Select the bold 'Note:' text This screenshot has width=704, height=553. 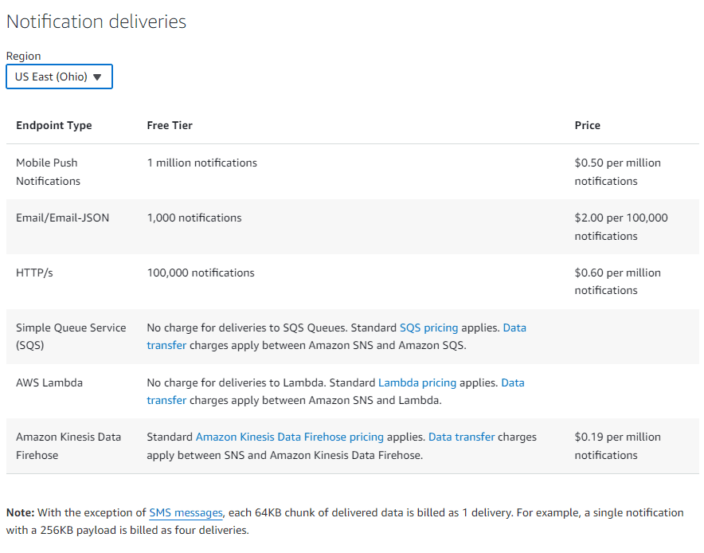pyautogui.click(x=20, y=512)
